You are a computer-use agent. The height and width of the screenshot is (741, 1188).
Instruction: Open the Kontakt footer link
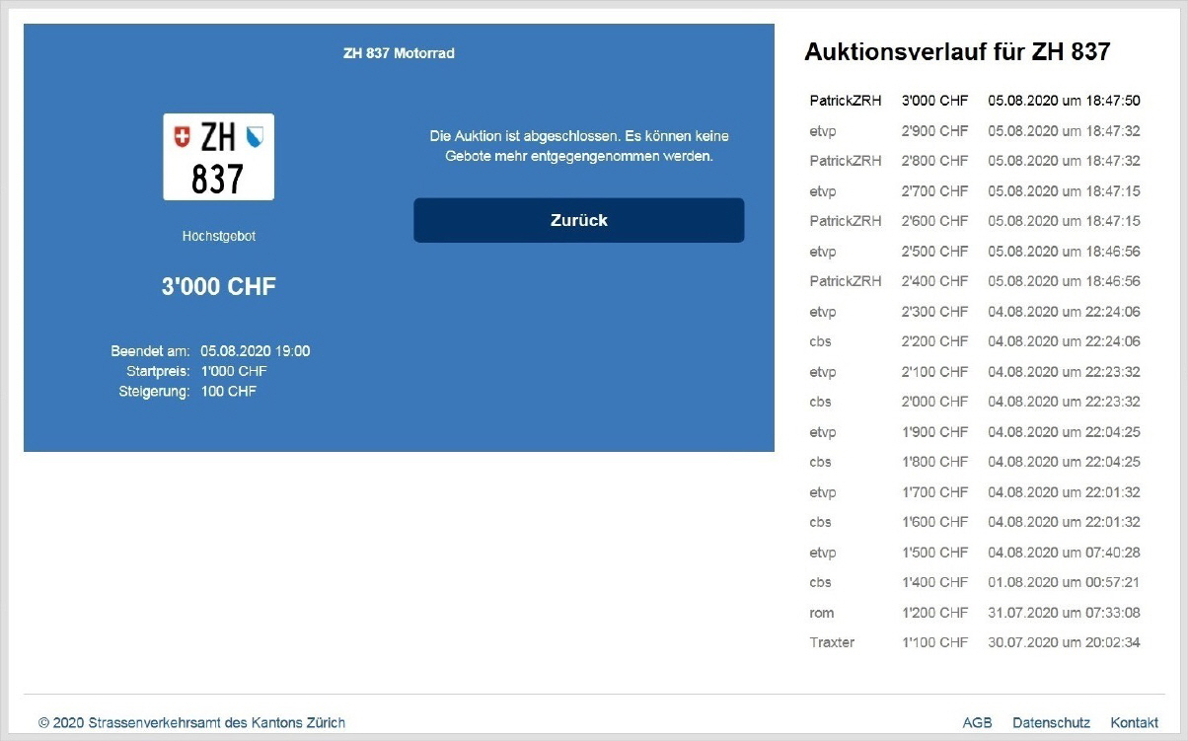(x=1134, y=722)
